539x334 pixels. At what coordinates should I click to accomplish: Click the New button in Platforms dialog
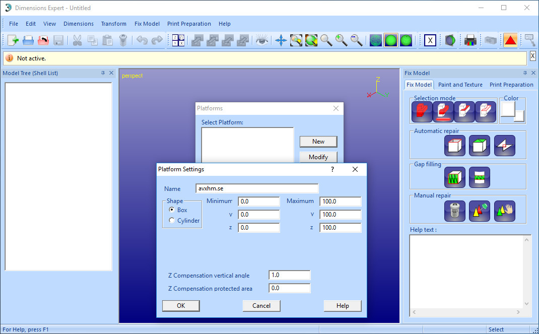[318, 141]
